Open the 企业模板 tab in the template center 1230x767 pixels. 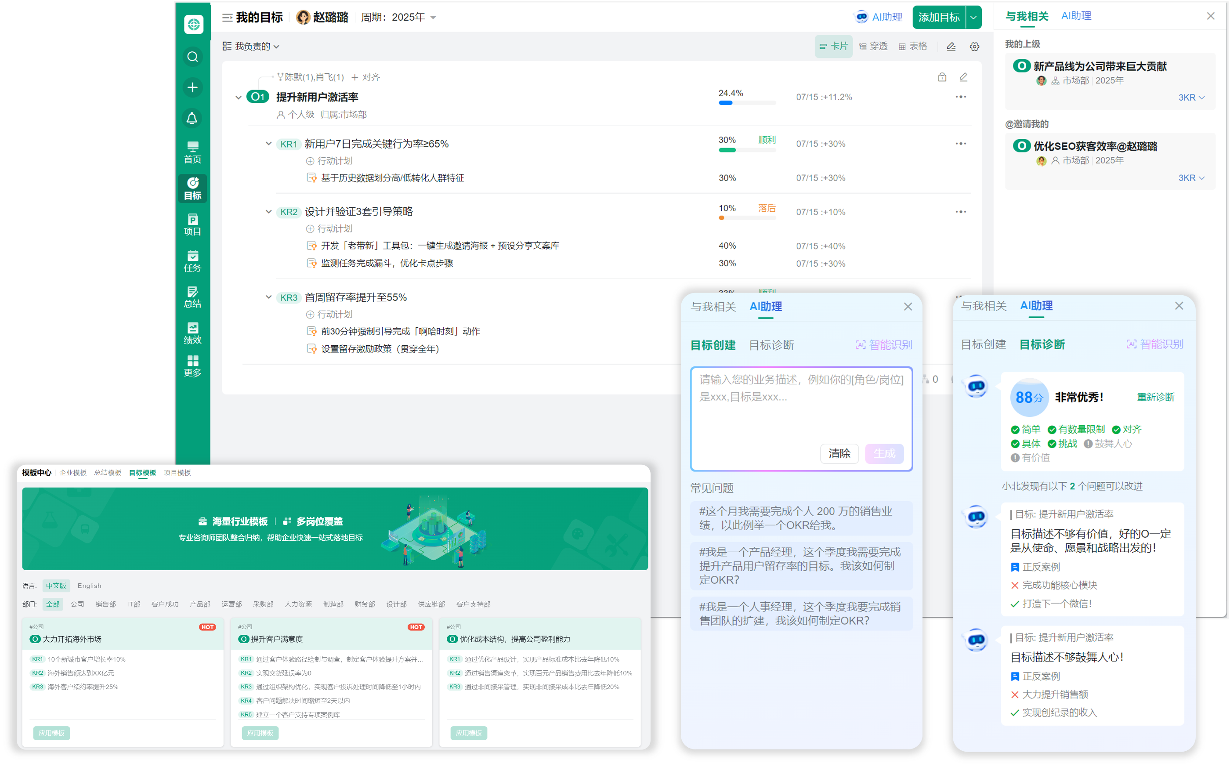[x=73, y=472]
